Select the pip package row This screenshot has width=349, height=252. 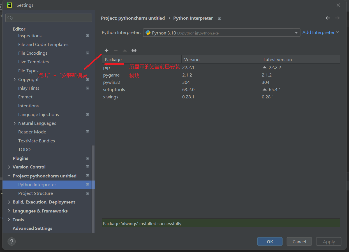coord(221,68)
